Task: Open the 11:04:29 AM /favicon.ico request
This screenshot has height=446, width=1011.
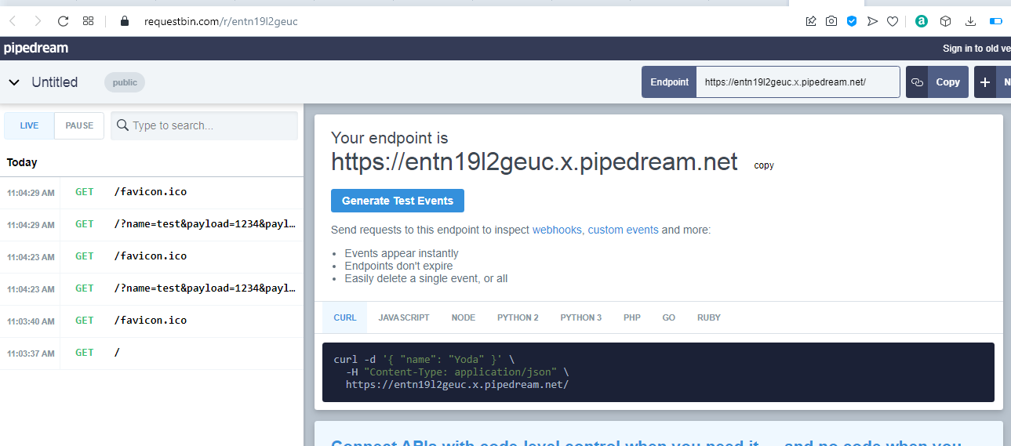Action: tap(151, 192)
